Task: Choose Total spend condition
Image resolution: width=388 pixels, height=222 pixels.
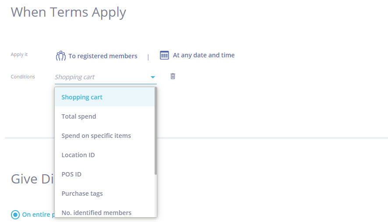Action: [105, 116]
